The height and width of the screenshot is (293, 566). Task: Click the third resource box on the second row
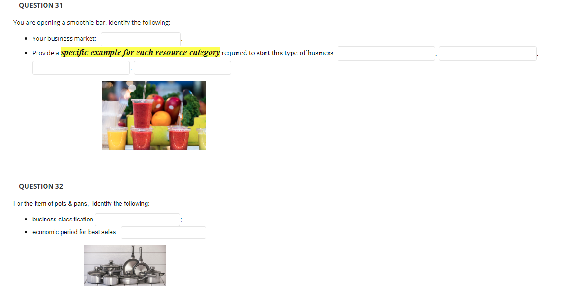[81, 68]
